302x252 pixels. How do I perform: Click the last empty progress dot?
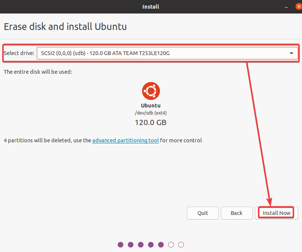tap(181, 245)
